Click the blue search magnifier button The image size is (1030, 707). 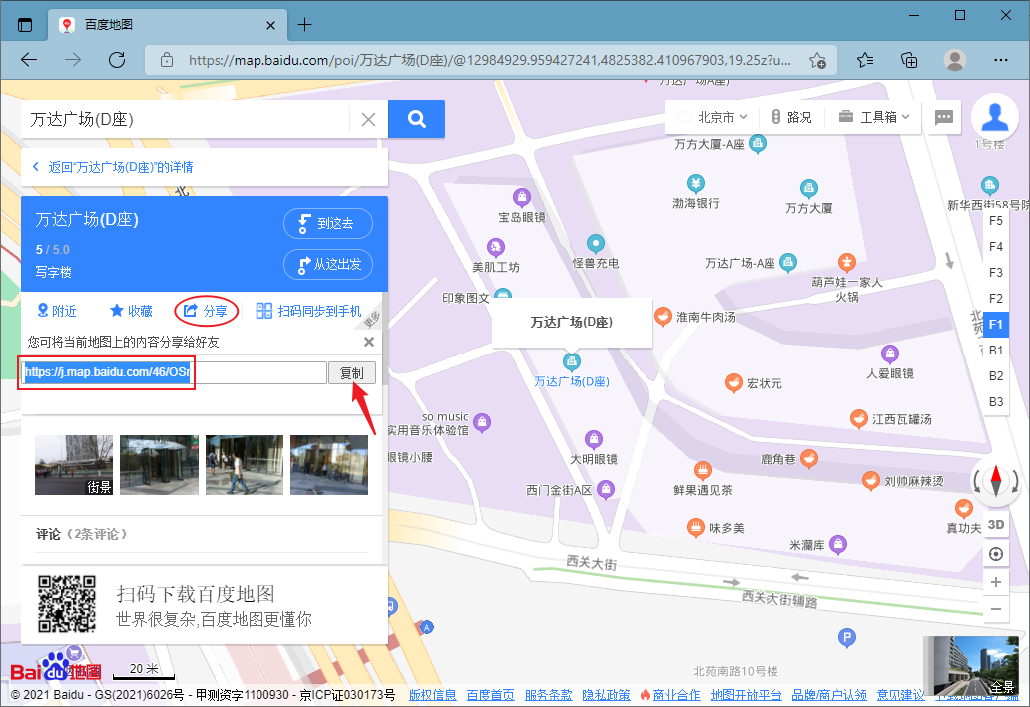pyautogui.click(x=416, y=119)
